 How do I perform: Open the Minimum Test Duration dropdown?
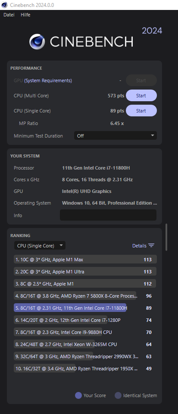(x=116, y=136)
